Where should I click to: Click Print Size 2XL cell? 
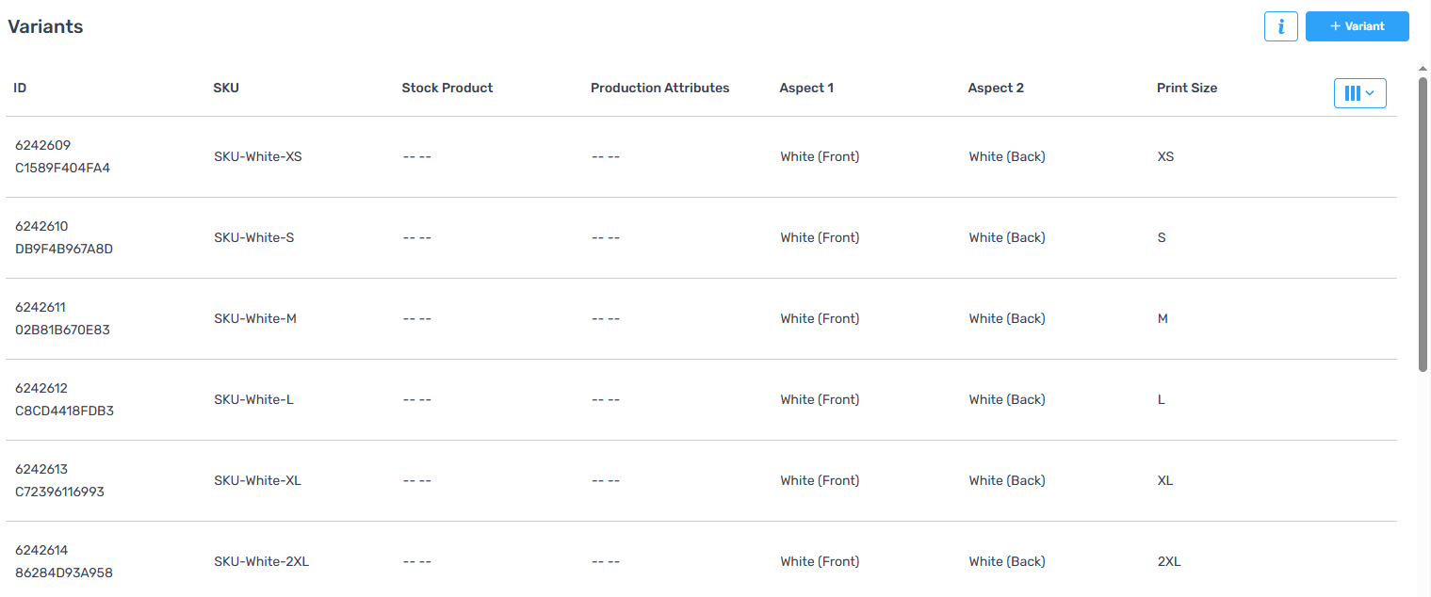(x=1168, y=561)
